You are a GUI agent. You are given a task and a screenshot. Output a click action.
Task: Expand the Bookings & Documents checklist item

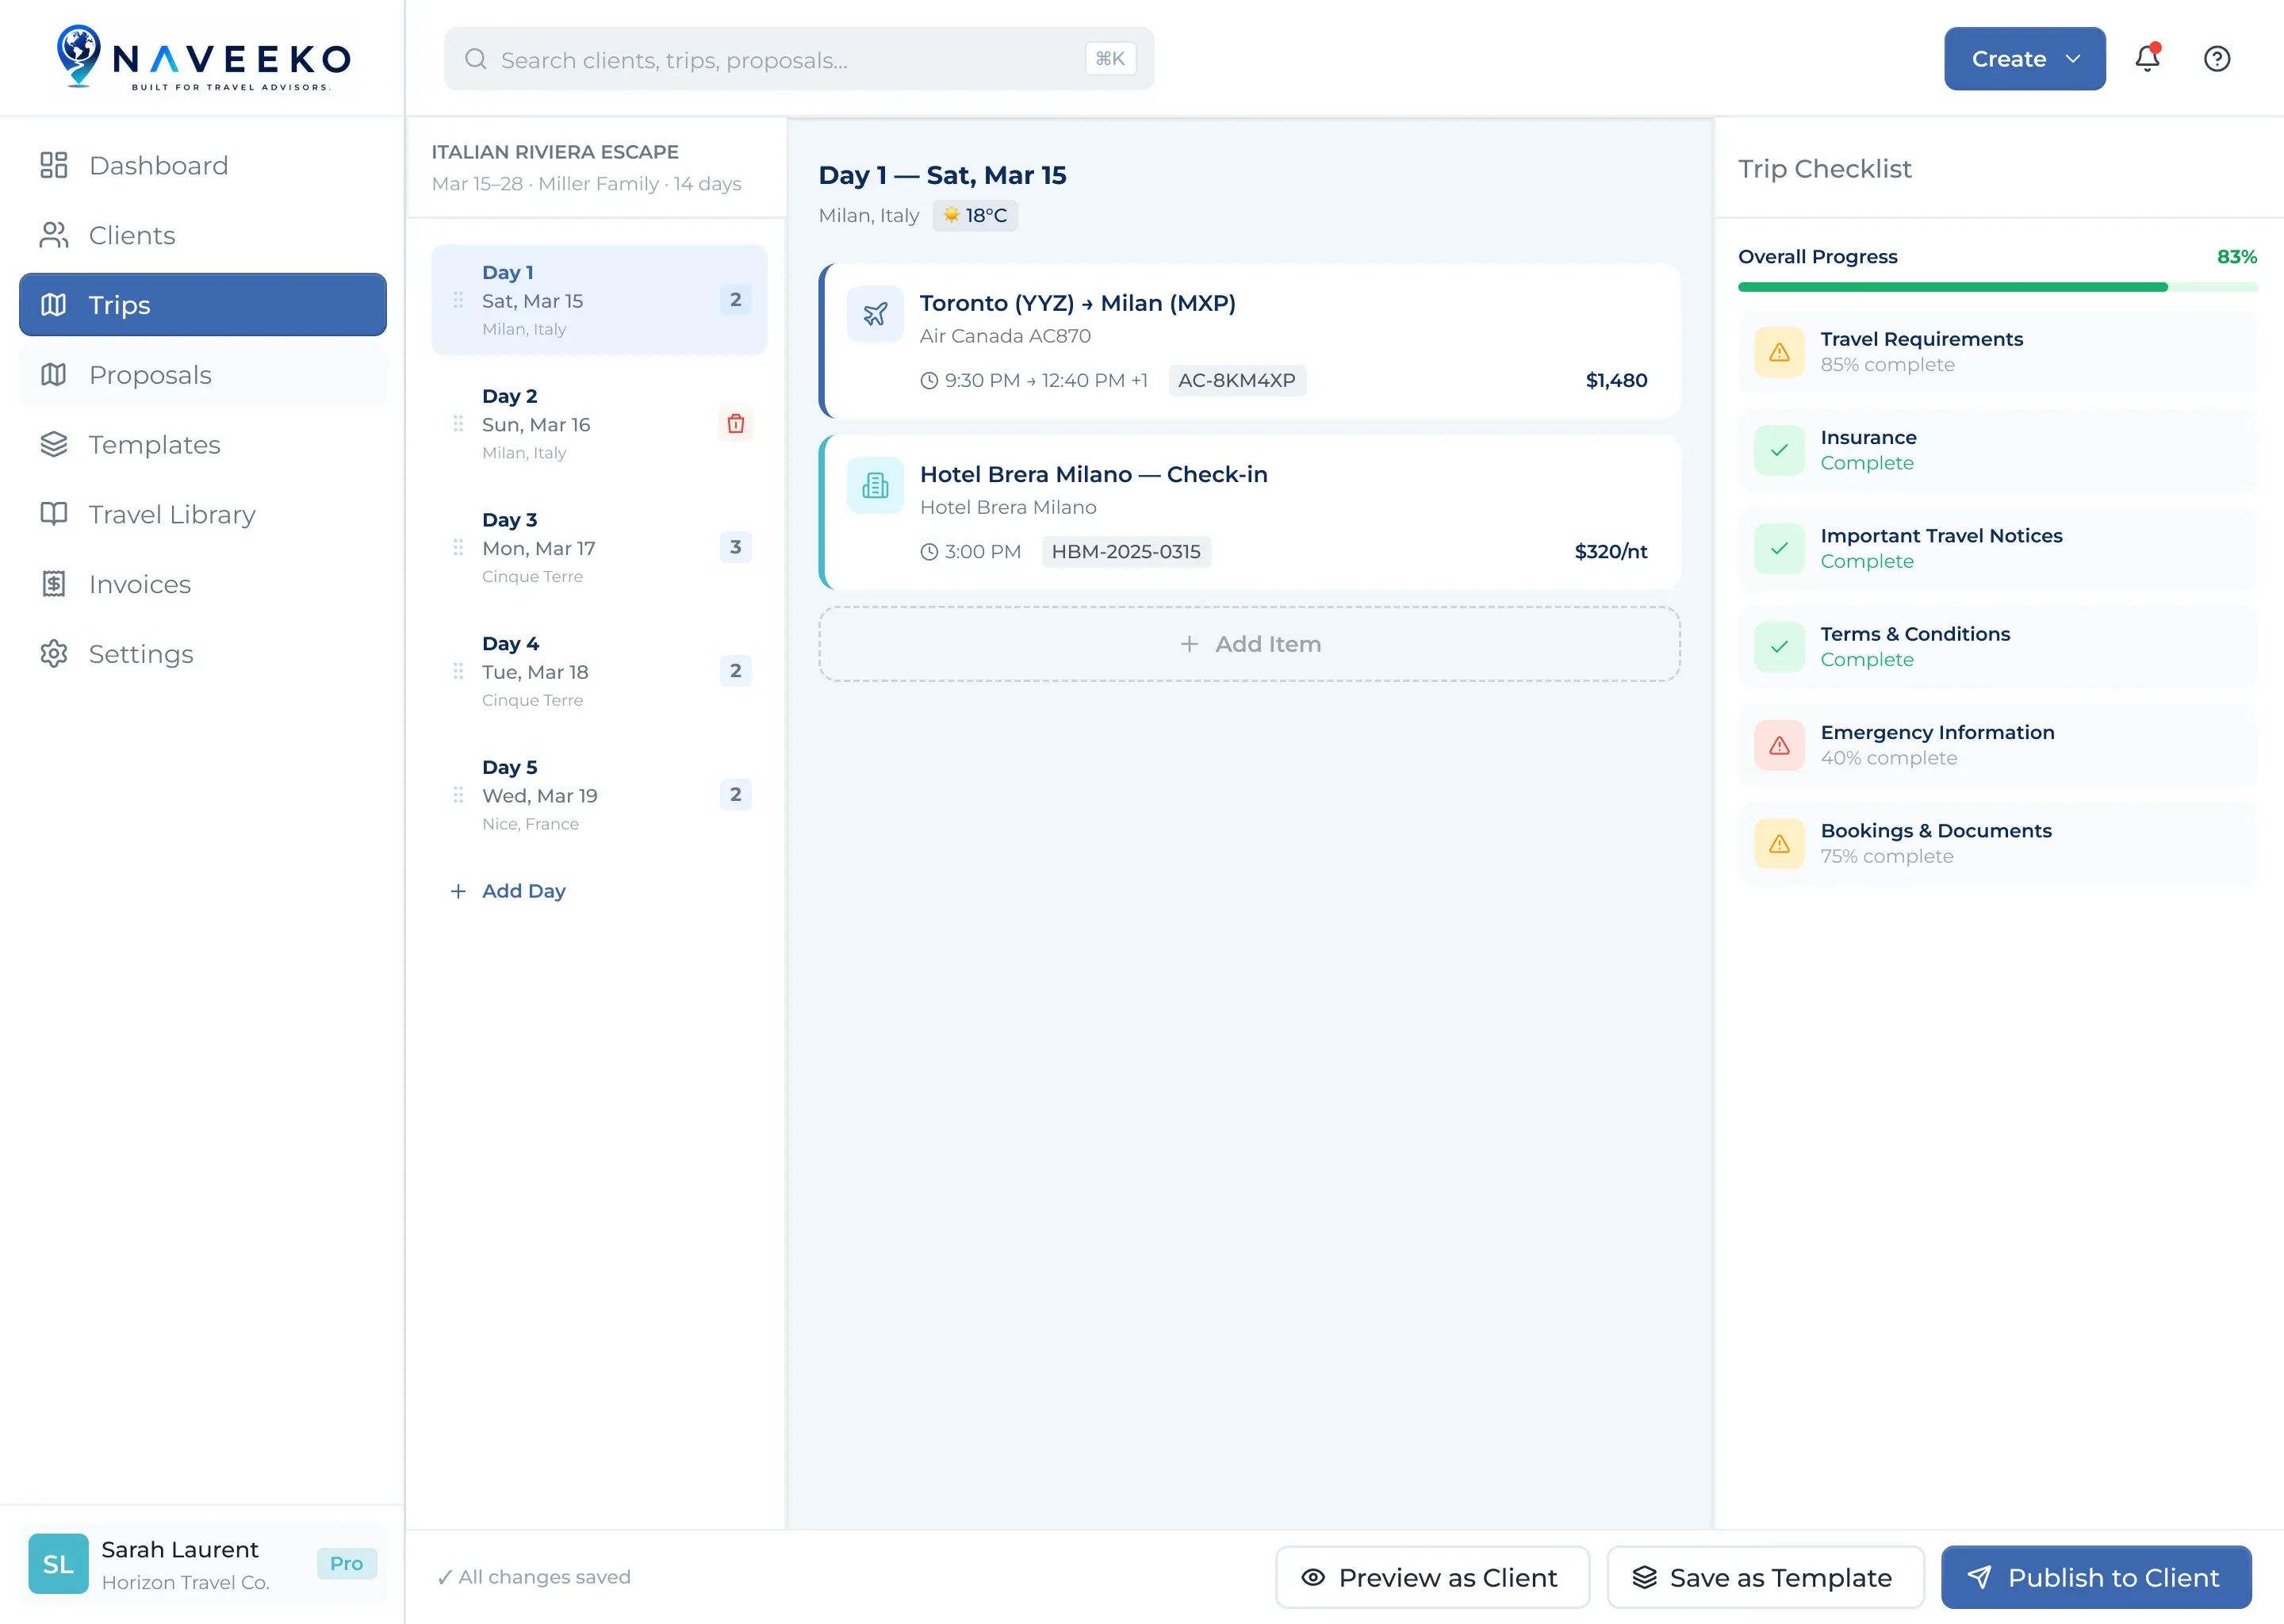pyautogui.click(x=1997, y=844)
